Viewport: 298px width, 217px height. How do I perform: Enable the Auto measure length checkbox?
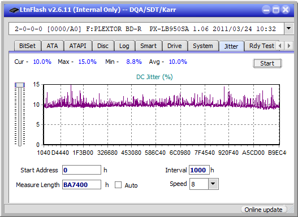point(118,185)
